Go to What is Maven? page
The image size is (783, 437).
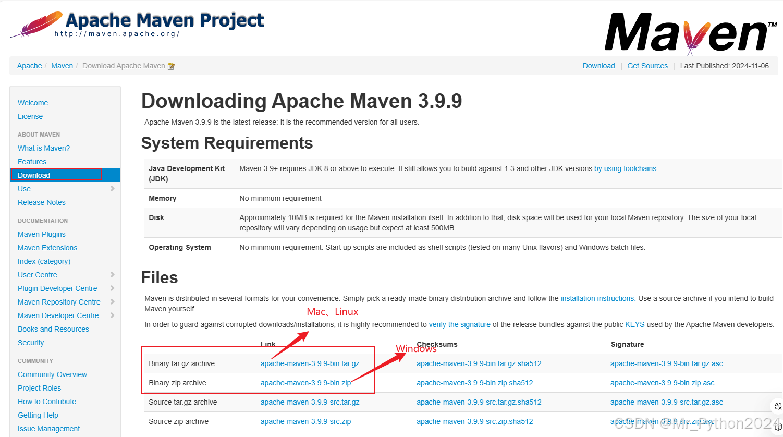[44, 148]
